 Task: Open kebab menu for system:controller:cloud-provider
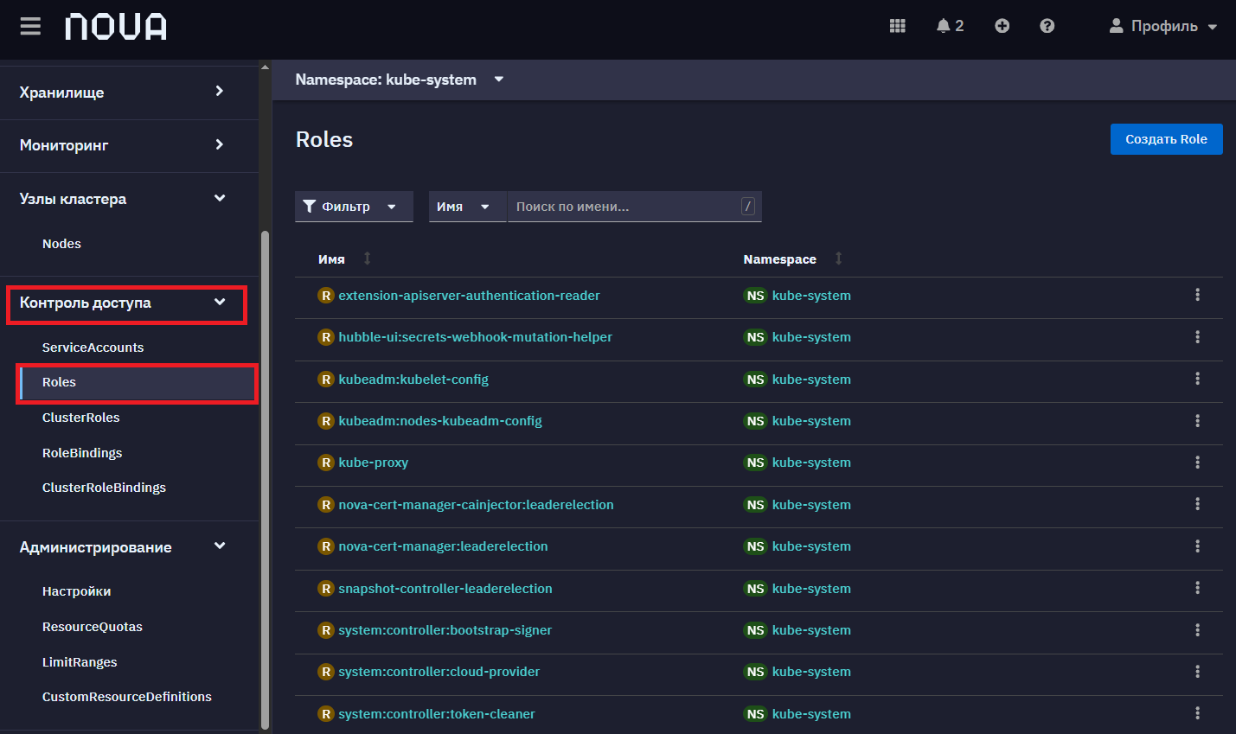pyautogui.click(x=1197, y=671)
